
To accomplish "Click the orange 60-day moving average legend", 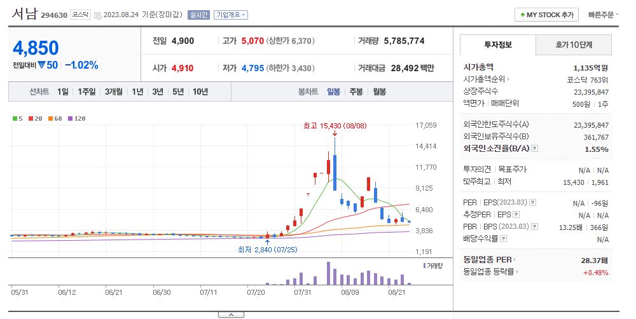I will tap(55, 118).
